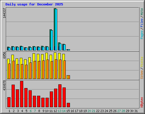Click the cyan 'Pages' legend label
This screenshot has width=145, height=114.
tap(142, 35)
